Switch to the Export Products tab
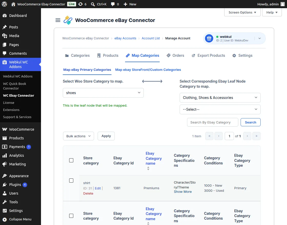The width and height of the screenshot is (287, 225). [208, 55]
